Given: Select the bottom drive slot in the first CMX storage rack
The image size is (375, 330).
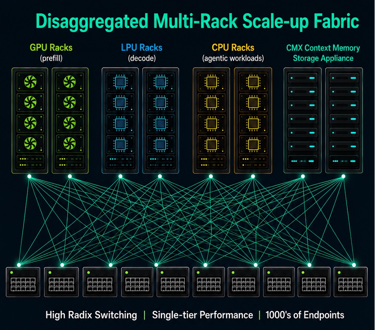Looking at the screenshot, I should point(302,161).
